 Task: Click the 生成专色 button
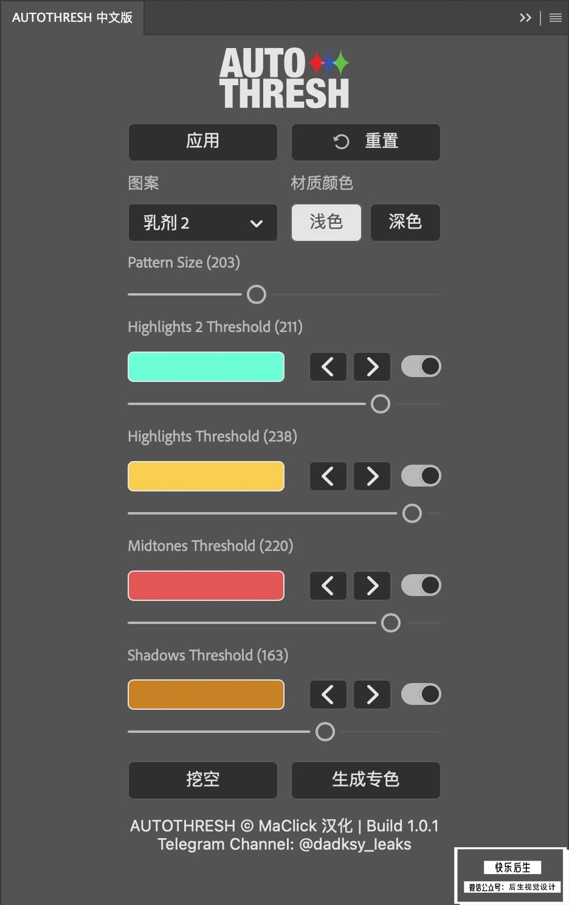(x=366, y=780)
